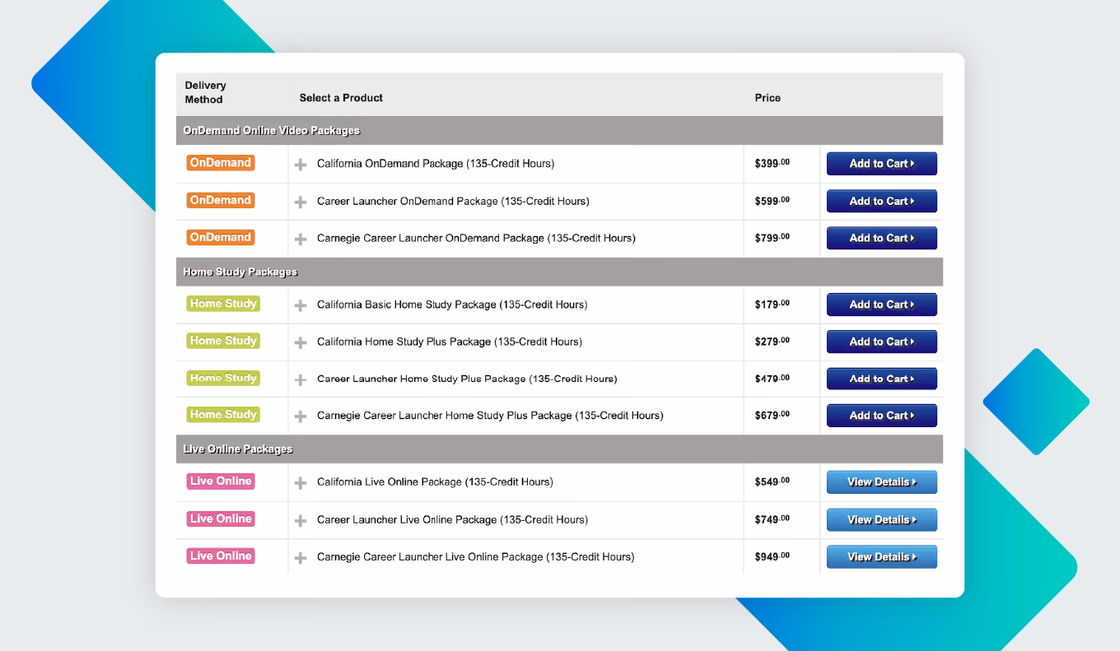This screenshot has width=1120, height=651.
Task: View details of $949 Carnegie Live Online Package
Action: (x=882, y=557)
